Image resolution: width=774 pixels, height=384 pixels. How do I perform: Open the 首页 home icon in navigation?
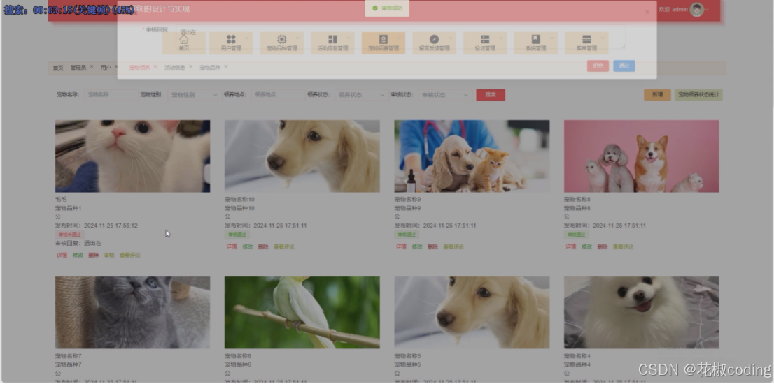[x=183, y=39]
